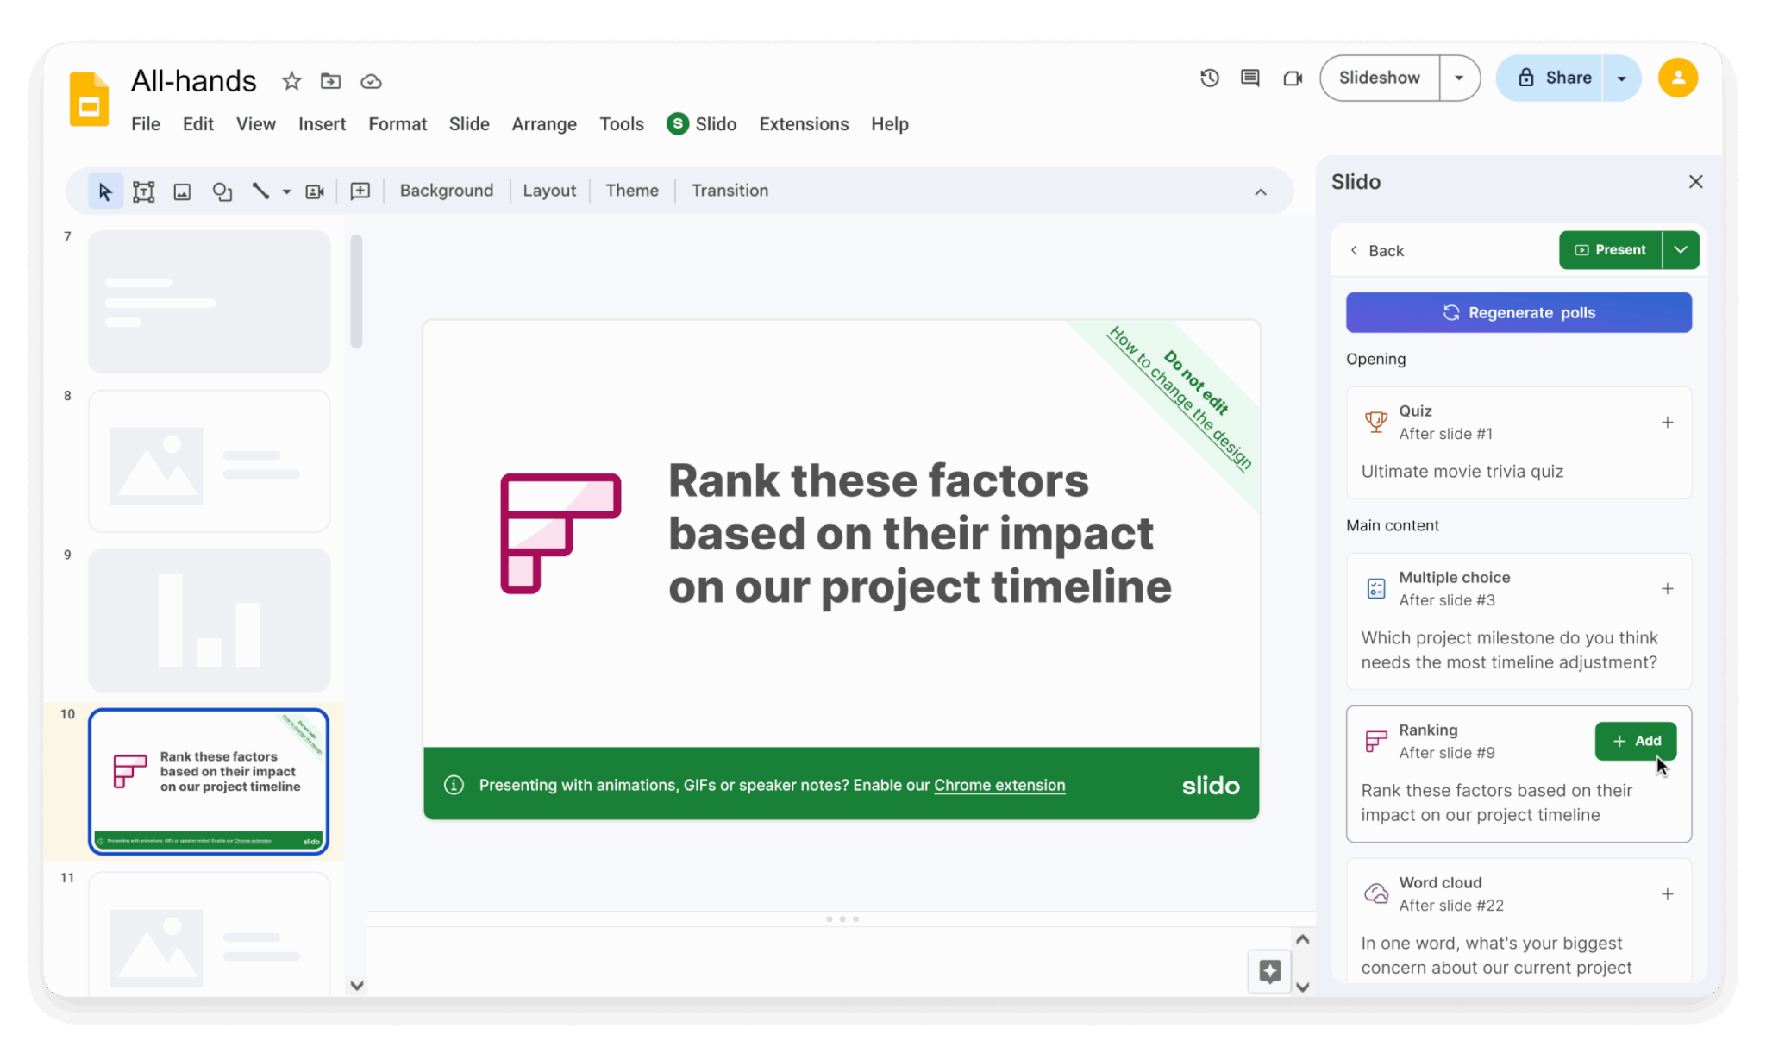Open the comments history icon
1766x1047 pixels.
tap(1249, 78)
